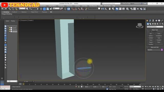Viewport: 164px width, 92px height.
Task: Activate the Unlink Selection tool
Action: 13,9
